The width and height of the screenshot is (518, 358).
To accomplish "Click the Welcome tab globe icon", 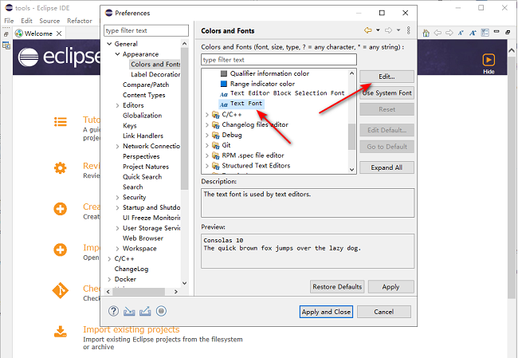I will (x=19, y=33).
